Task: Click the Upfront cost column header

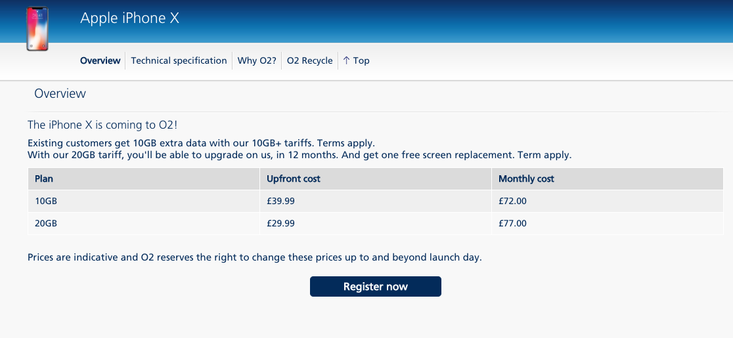Action: point(294,179)
